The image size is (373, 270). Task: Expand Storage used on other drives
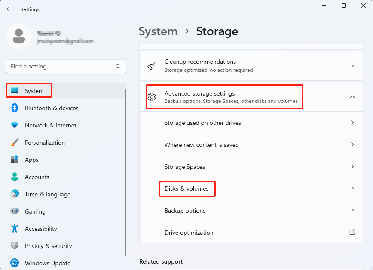(352, 123)
